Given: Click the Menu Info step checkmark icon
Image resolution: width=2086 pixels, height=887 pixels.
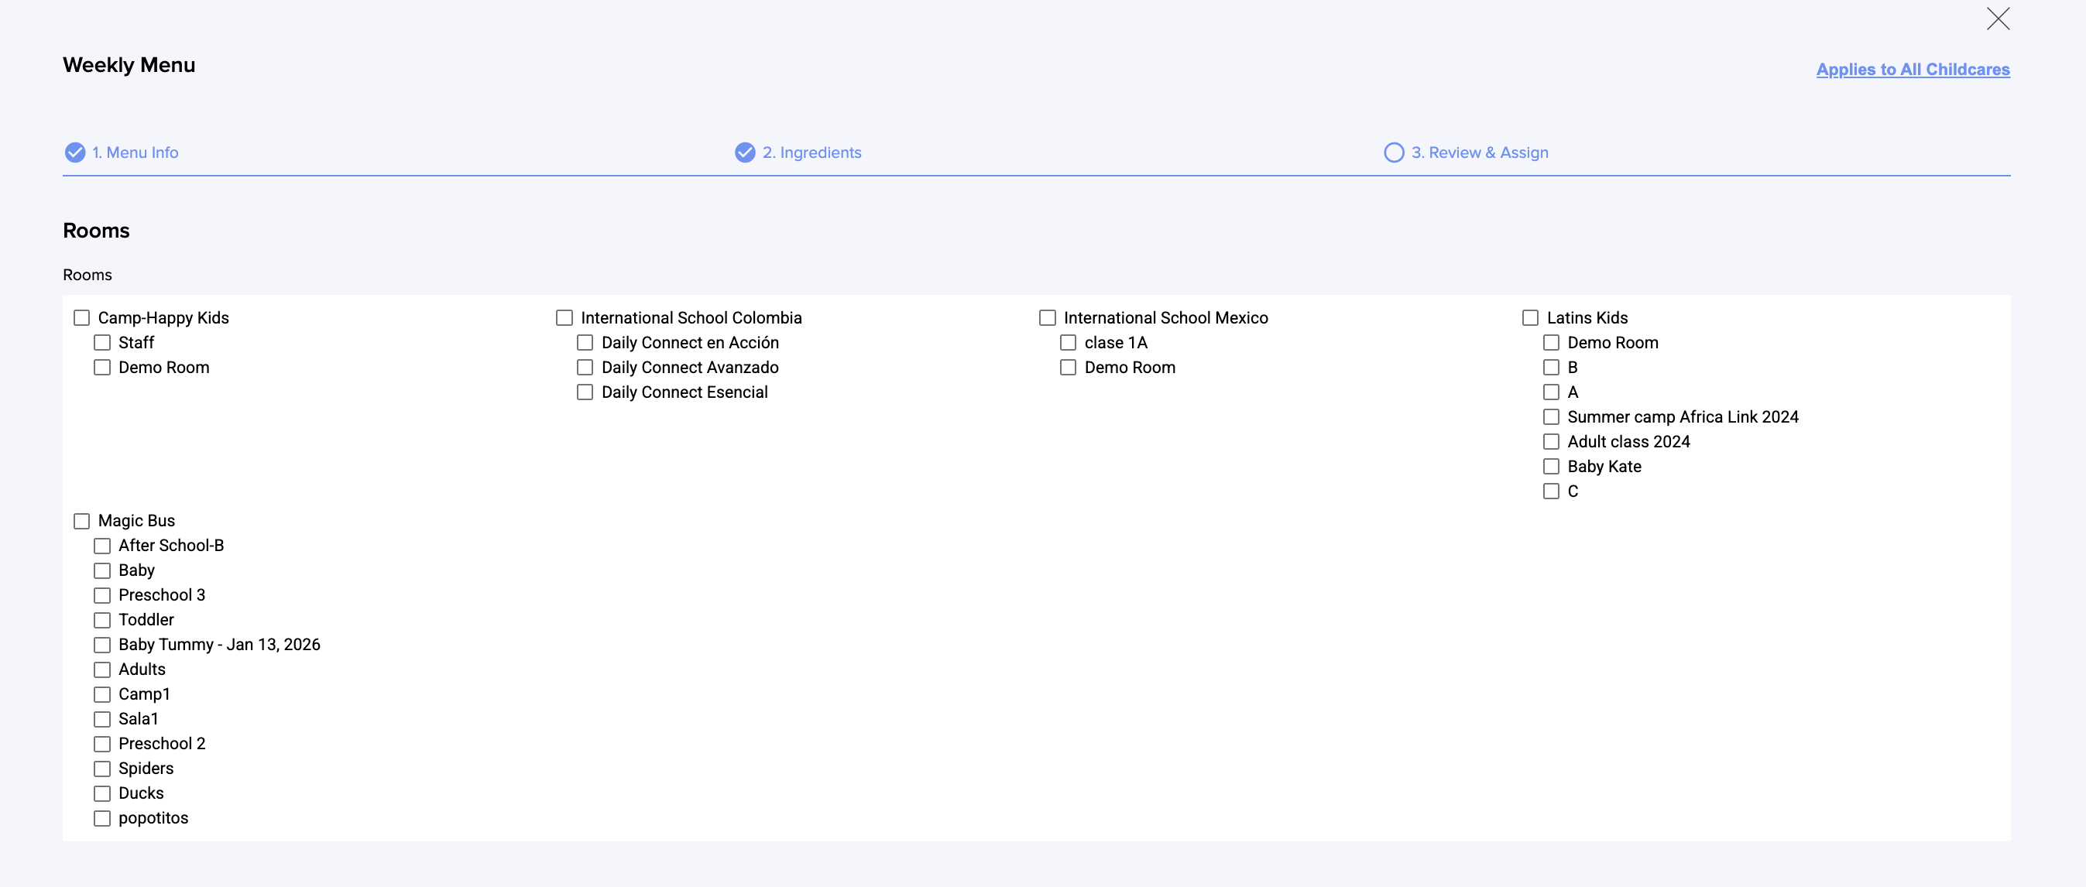Looking at the screenshot, I should pyautogui.click(x=74, y=152).
